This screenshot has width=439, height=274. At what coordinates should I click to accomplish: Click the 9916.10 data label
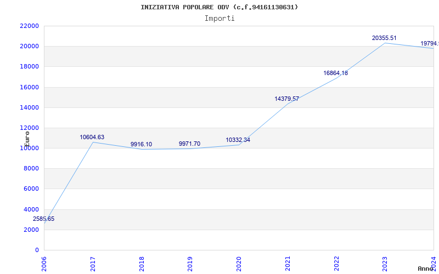tap(141, 144)
